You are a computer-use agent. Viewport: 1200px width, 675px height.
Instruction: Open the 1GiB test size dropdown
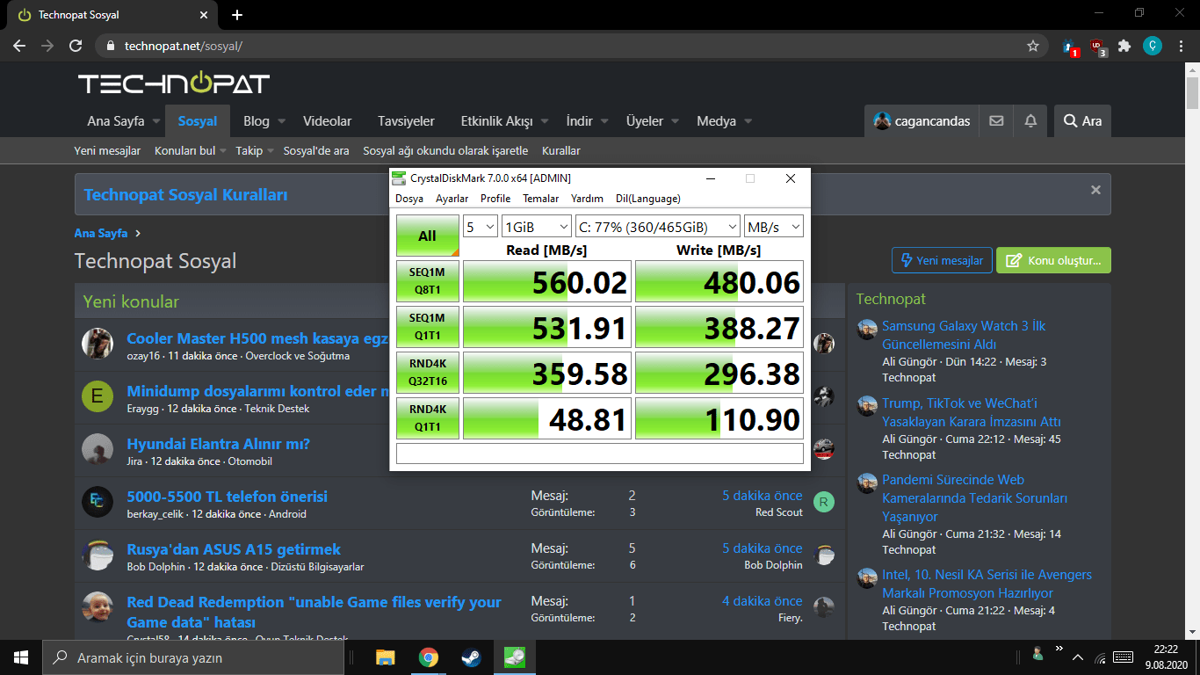536,227
